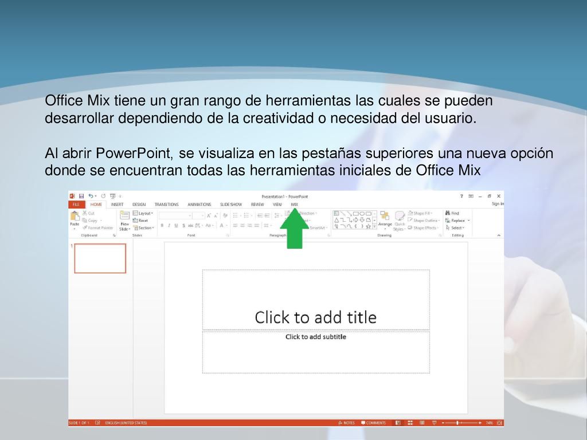587x440 pixels.
Task: Apply Italic formatting
Action: coord(169,225)
